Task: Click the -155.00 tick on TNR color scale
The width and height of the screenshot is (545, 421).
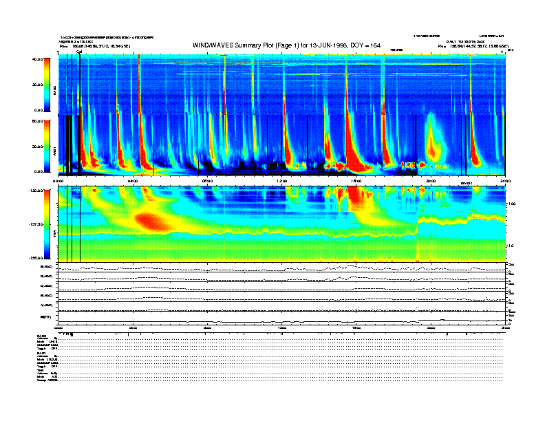Action: pos(36,258)
